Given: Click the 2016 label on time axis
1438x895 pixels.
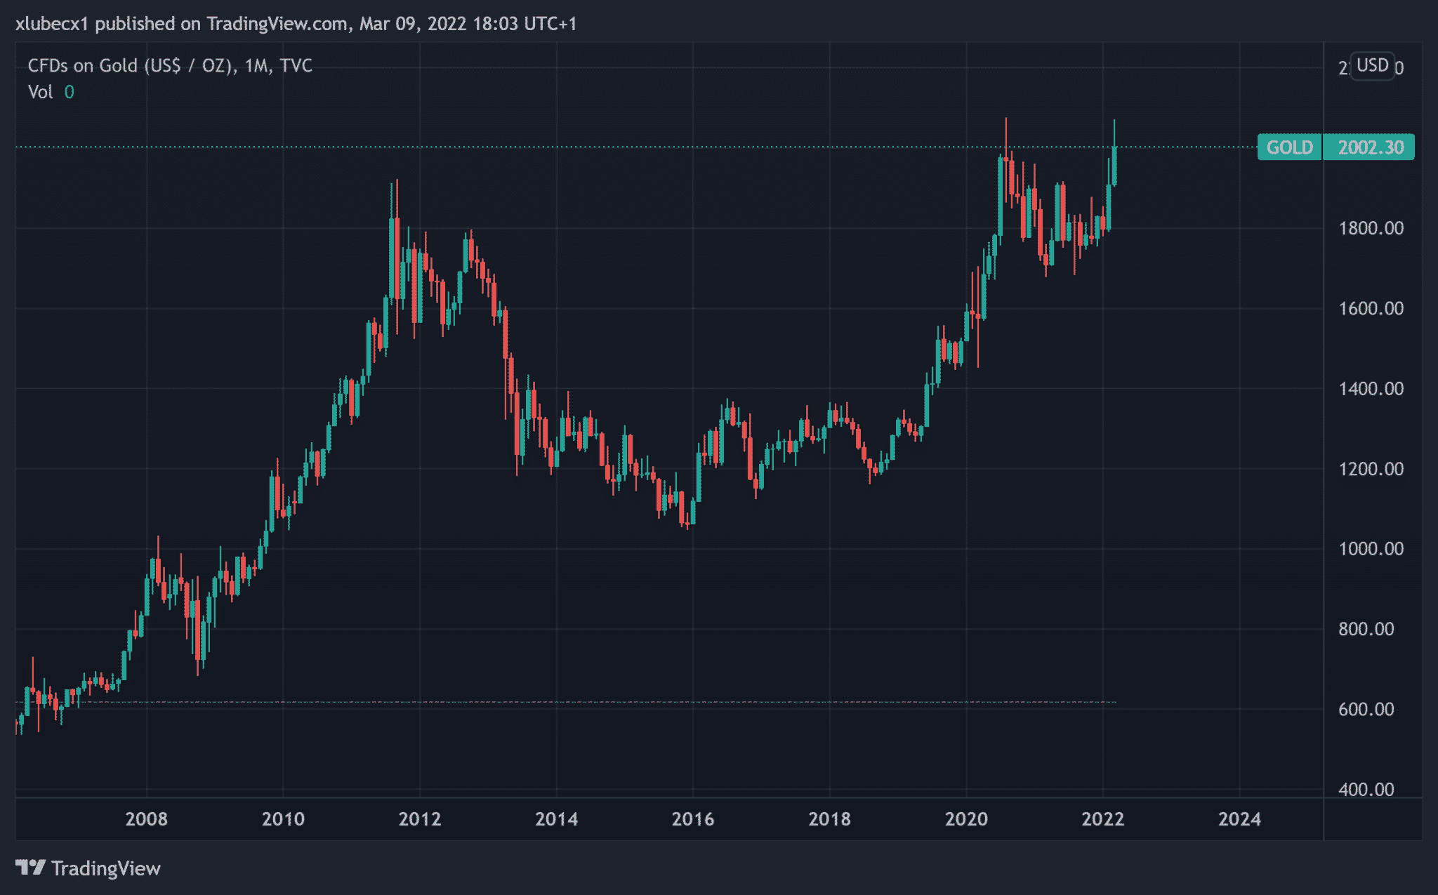Looking at the screenshot, I should (693, 819).
